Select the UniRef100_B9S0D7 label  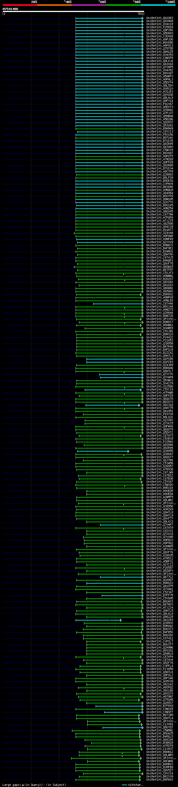coord(159,73)
